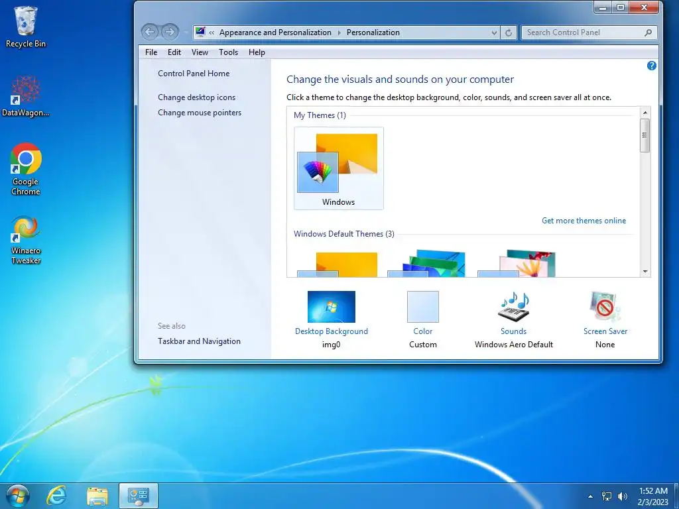This screenshot has height=509, width=679.
Task: Click the theme list scrollbar thumb
Action: (645, 135)
